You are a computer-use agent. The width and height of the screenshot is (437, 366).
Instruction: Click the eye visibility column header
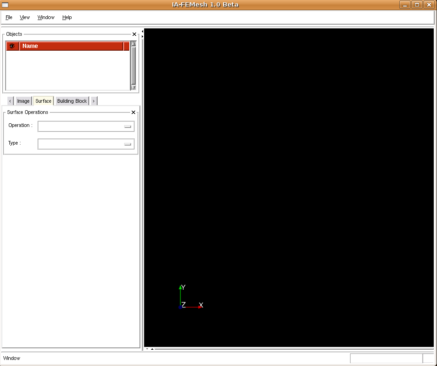(x=12, y=46)
